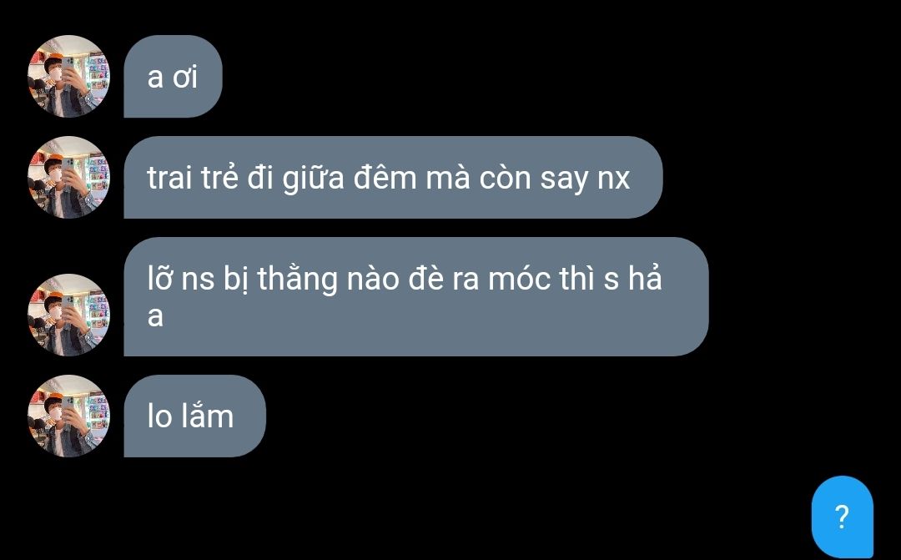Click the word "trai" in the second message

tap(169, 178)
